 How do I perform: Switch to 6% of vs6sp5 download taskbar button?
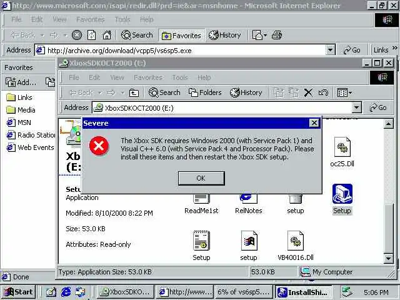244,292
